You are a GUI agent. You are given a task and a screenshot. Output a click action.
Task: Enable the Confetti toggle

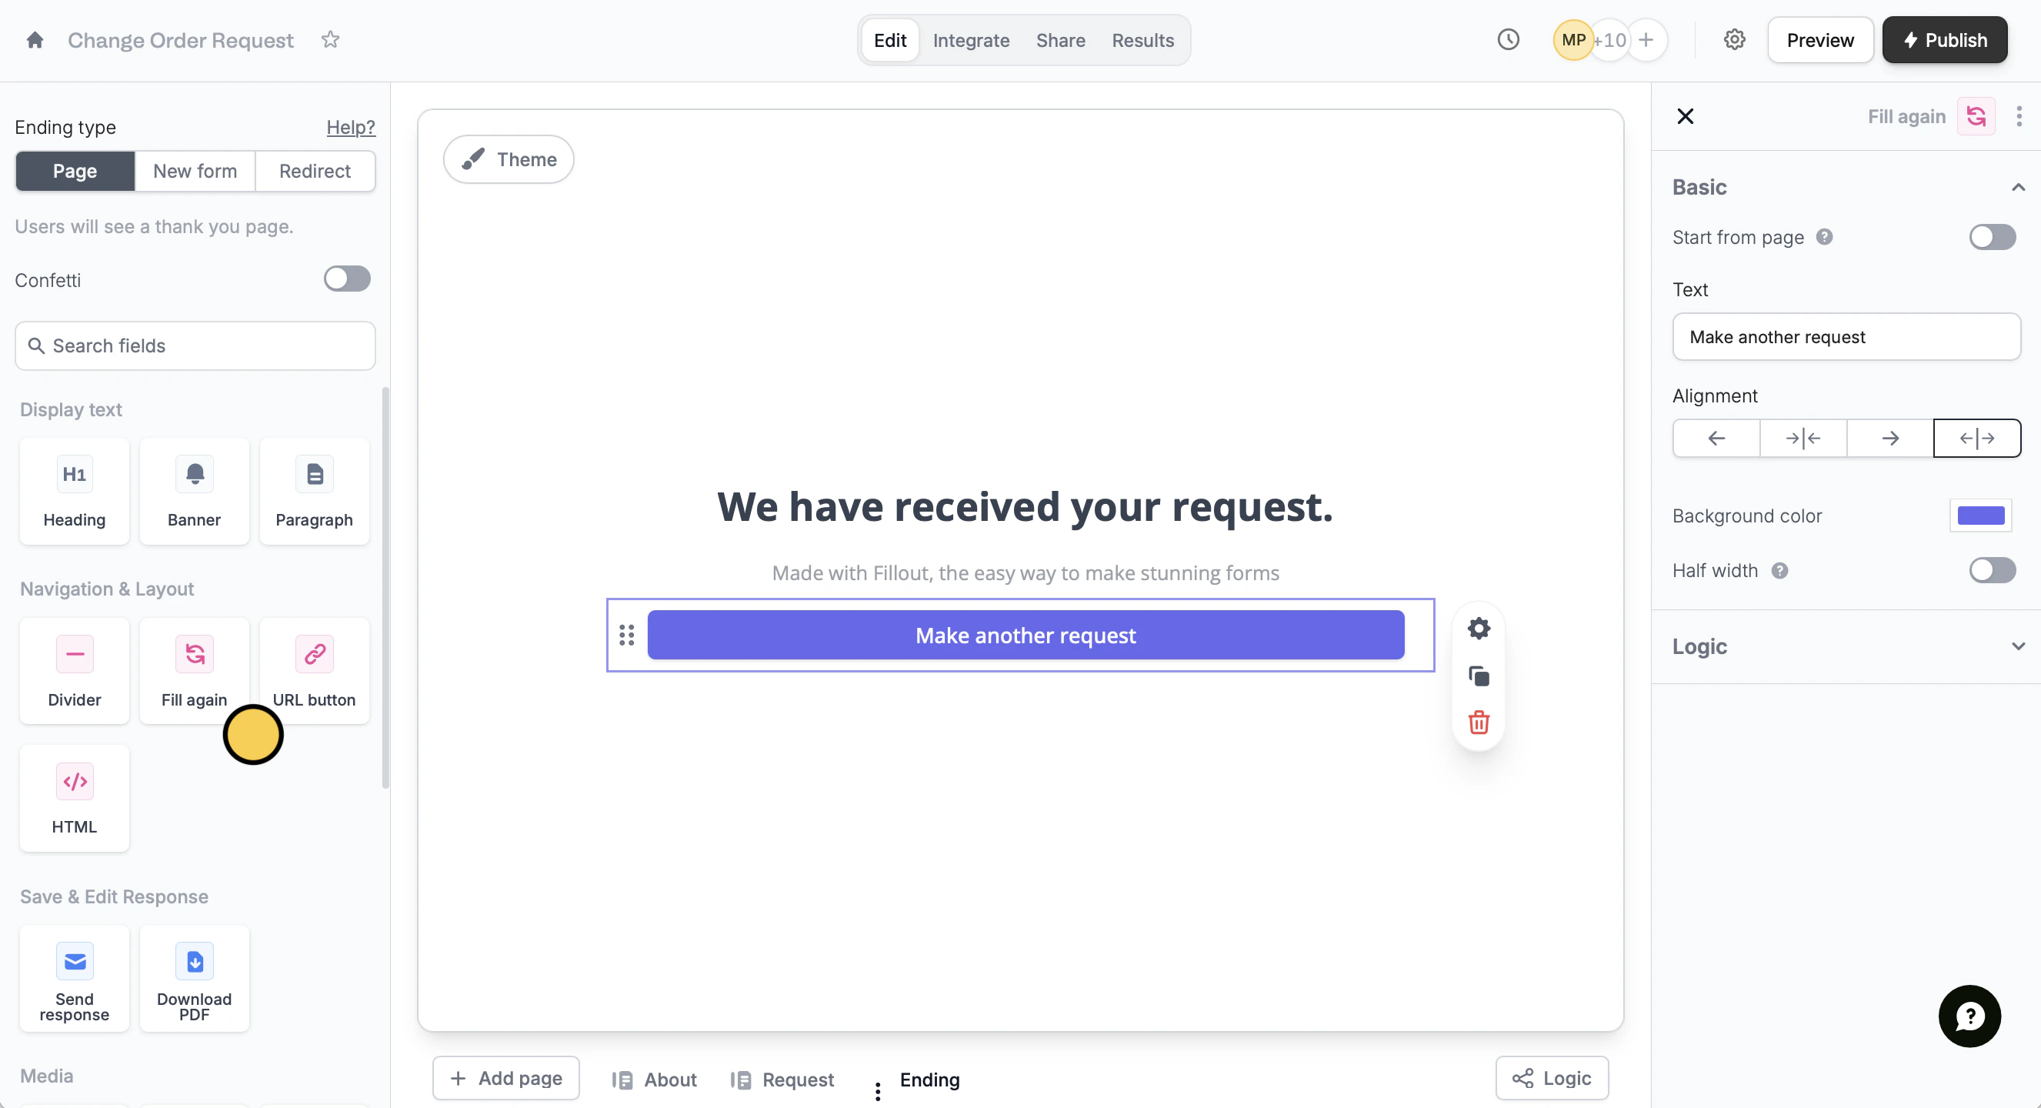pos(347,279)
